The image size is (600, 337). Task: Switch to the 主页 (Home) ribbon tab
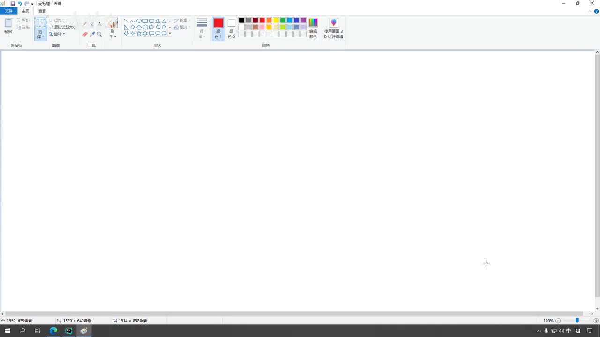26,11
